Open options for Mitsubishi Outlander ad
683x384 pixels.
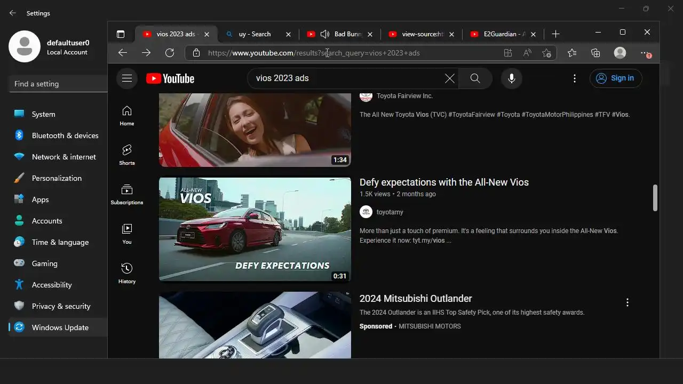pos(628,302)
